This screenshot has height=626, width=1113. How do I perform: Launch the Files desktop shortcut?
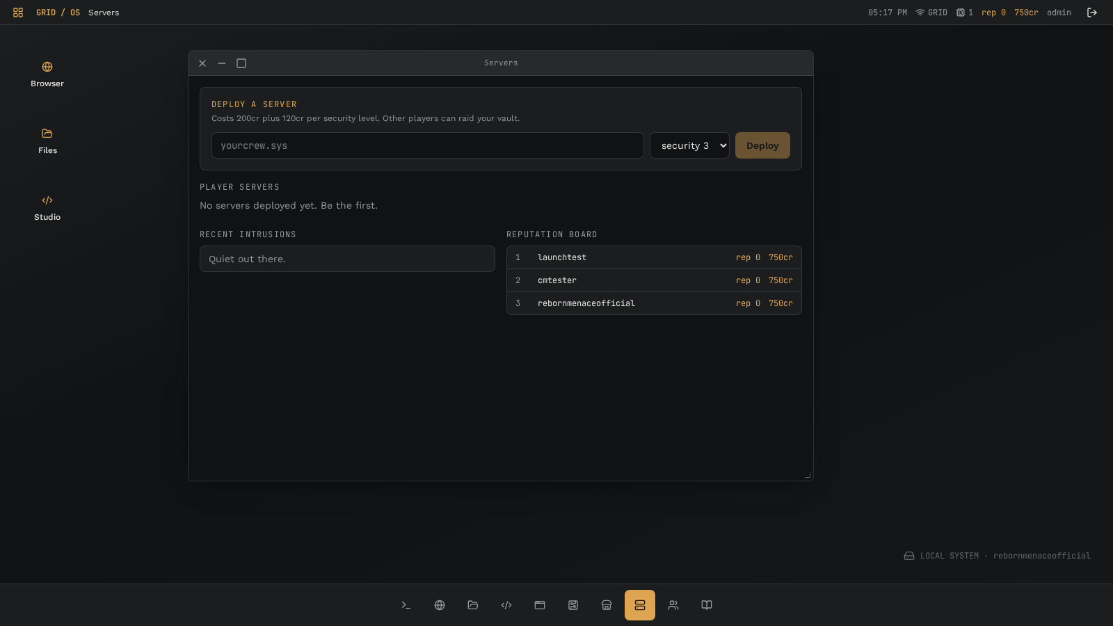click(x=47, y=141)
